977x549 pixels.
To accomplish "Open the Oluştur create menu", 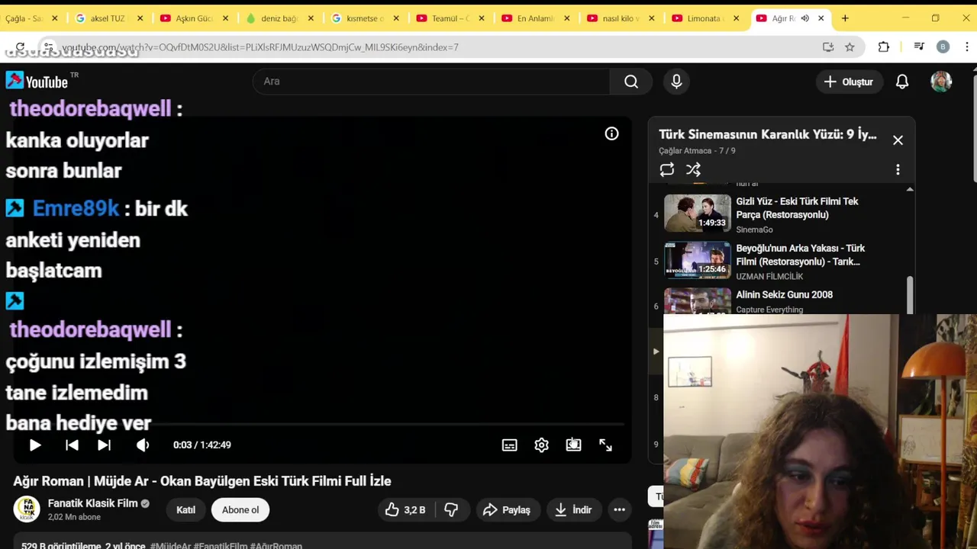I will (x=848, y=82).
